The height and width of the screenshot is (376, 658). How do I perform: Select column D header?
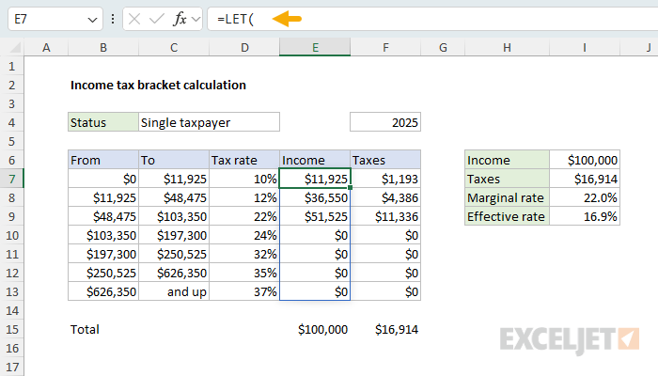(x=244, y=47)
